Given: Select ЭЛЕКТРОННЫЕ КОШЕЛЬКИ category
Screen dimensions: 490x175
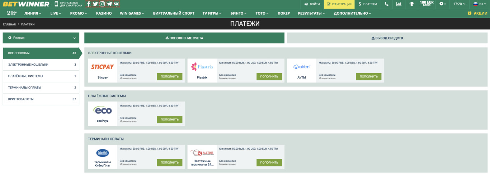Looking at the screenshot, I should (41, 65).
